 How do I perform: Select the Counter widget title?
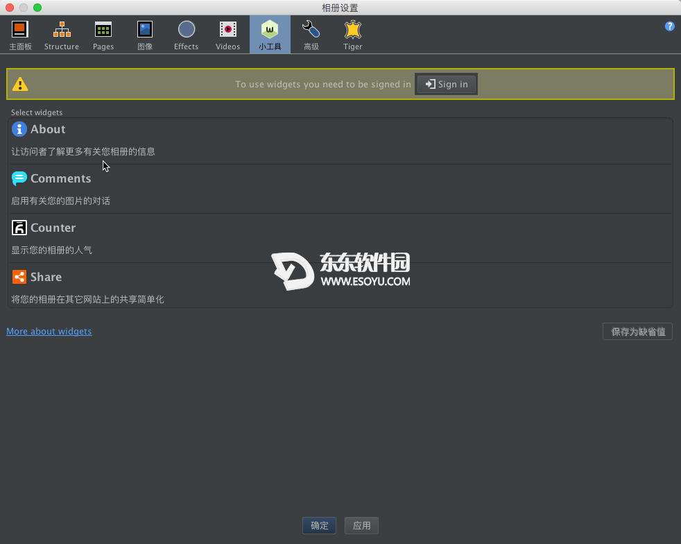coord(53,228)
